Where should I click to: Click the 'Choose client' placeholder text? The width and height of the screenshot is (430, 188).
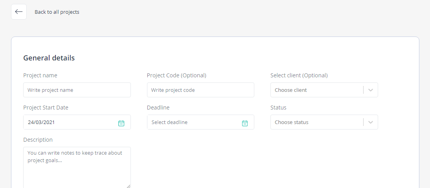(291, 90)
